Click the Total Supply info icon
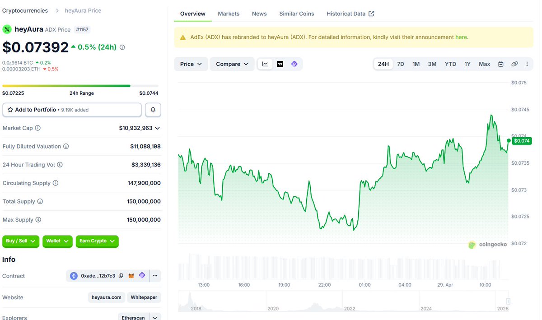Screen dimensions: 542x320 coord(40,201)
